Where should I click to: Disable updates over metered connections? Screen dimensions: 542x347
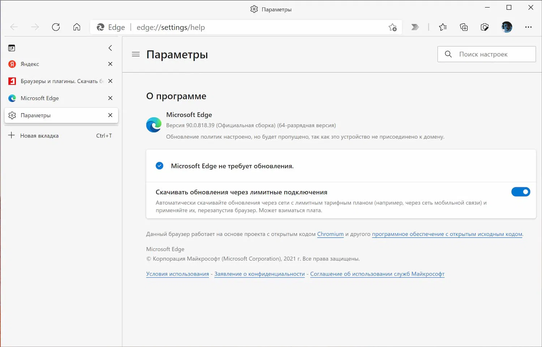point(521,192)
